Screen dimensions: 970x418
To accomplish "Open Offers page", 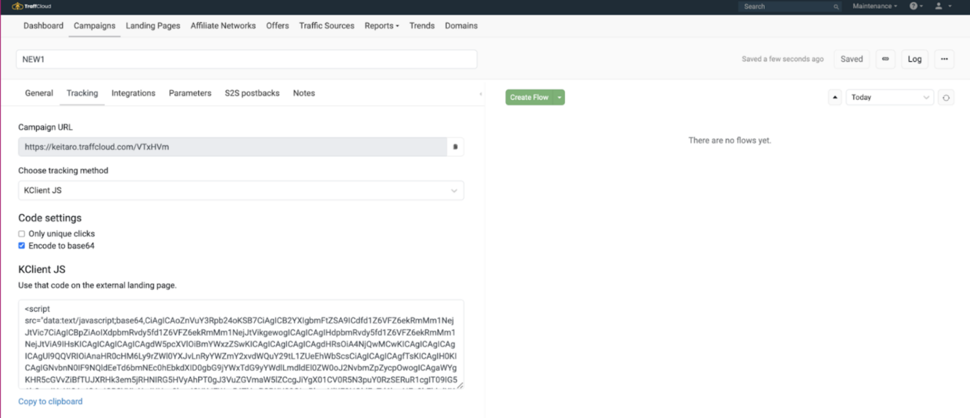I will coord(277,26).
